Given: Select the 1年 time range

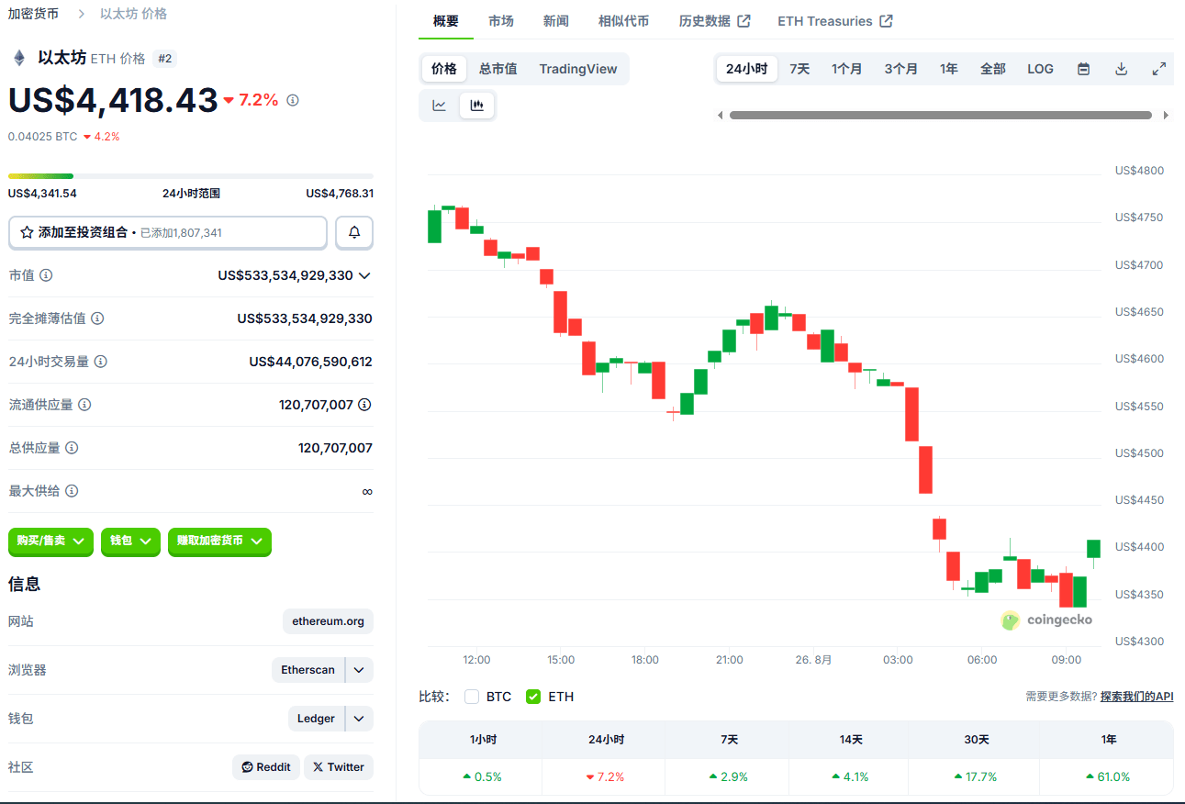Looking at the screenshot, I should (949, 69).
